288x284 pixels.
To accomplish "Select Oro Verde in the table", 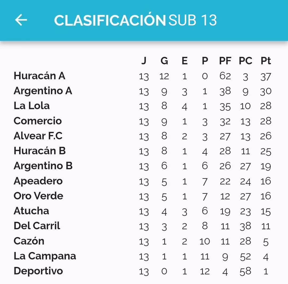I will tap(38, 196).
